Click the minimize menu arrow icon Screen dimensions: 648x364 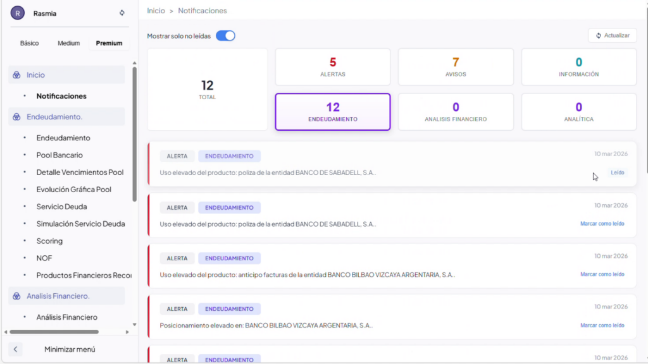(x=16, y=349)
